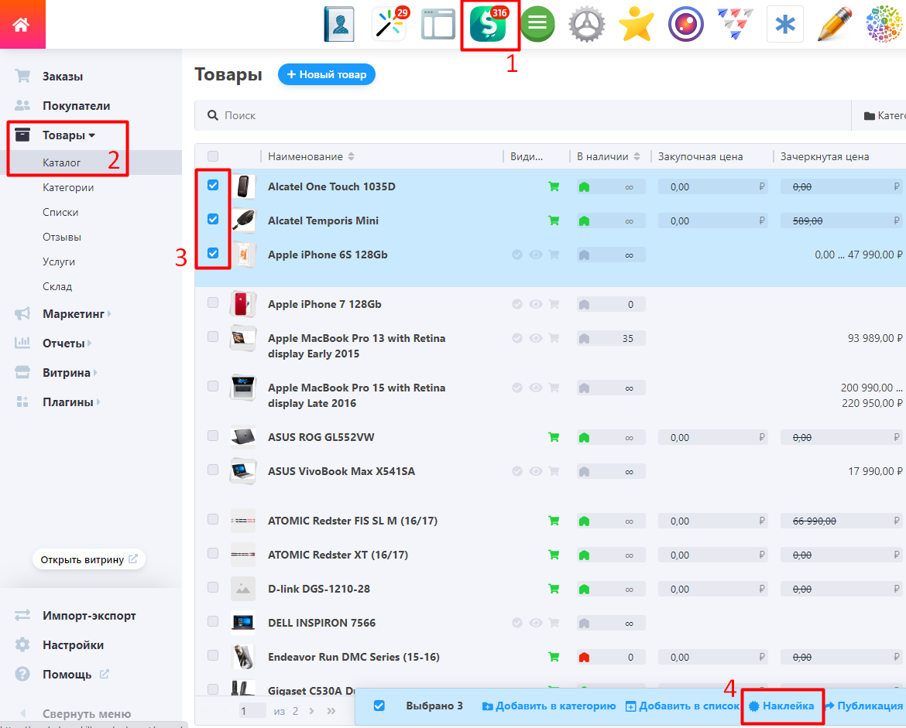Toggle the select-all checkbox in table header
This screenshot has height=728, width=906.
213,156
